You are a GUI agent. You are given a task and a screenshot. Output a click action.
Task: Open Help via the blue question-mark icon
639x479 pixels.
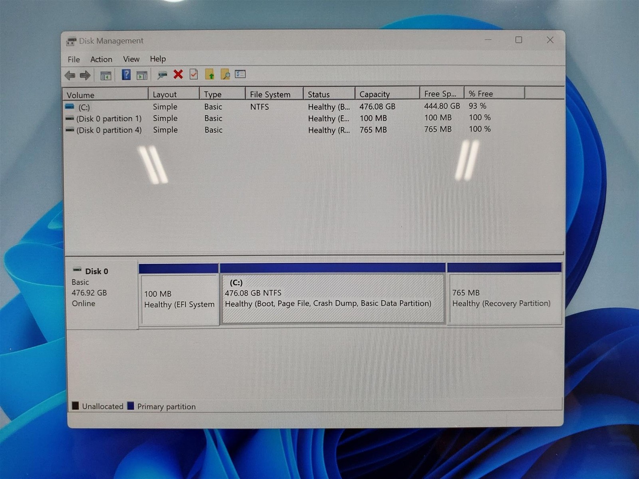(126, 75)
